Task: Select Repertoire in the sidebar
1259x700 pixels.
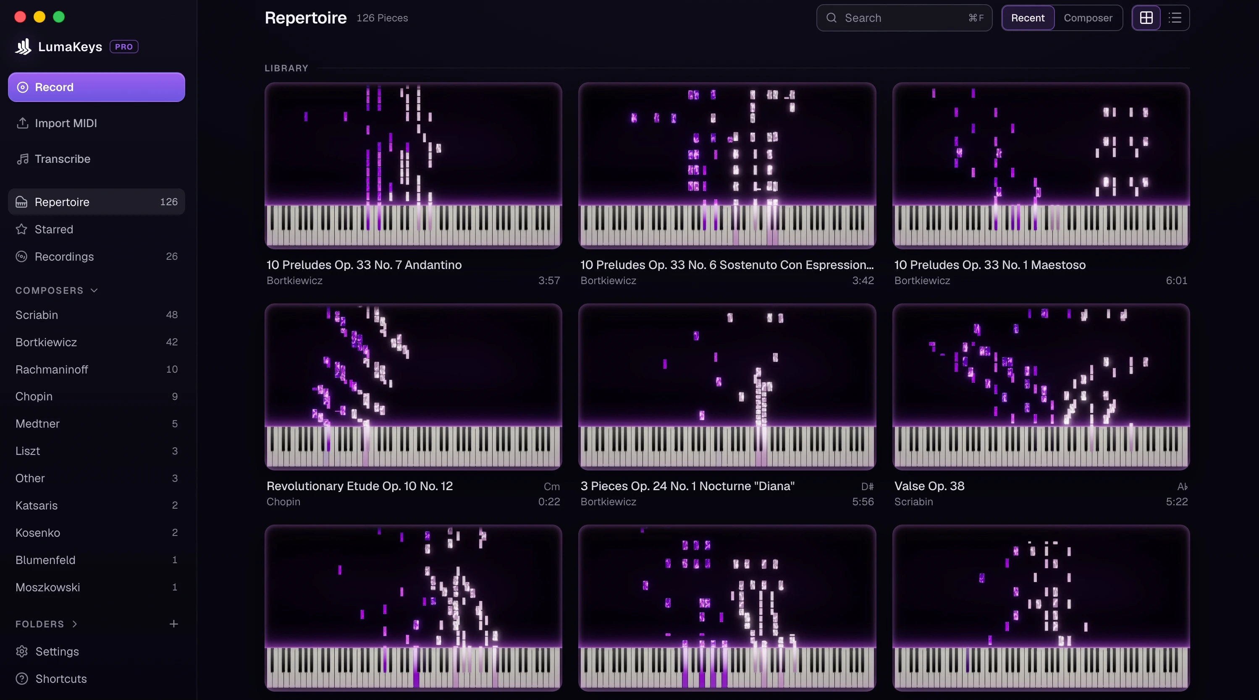Action: 96,202
